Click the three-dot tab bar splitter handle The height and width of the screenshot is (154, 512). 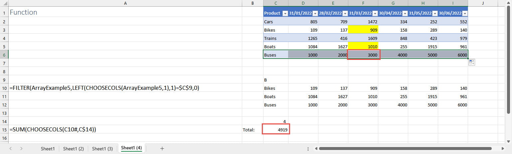point(308,149)
